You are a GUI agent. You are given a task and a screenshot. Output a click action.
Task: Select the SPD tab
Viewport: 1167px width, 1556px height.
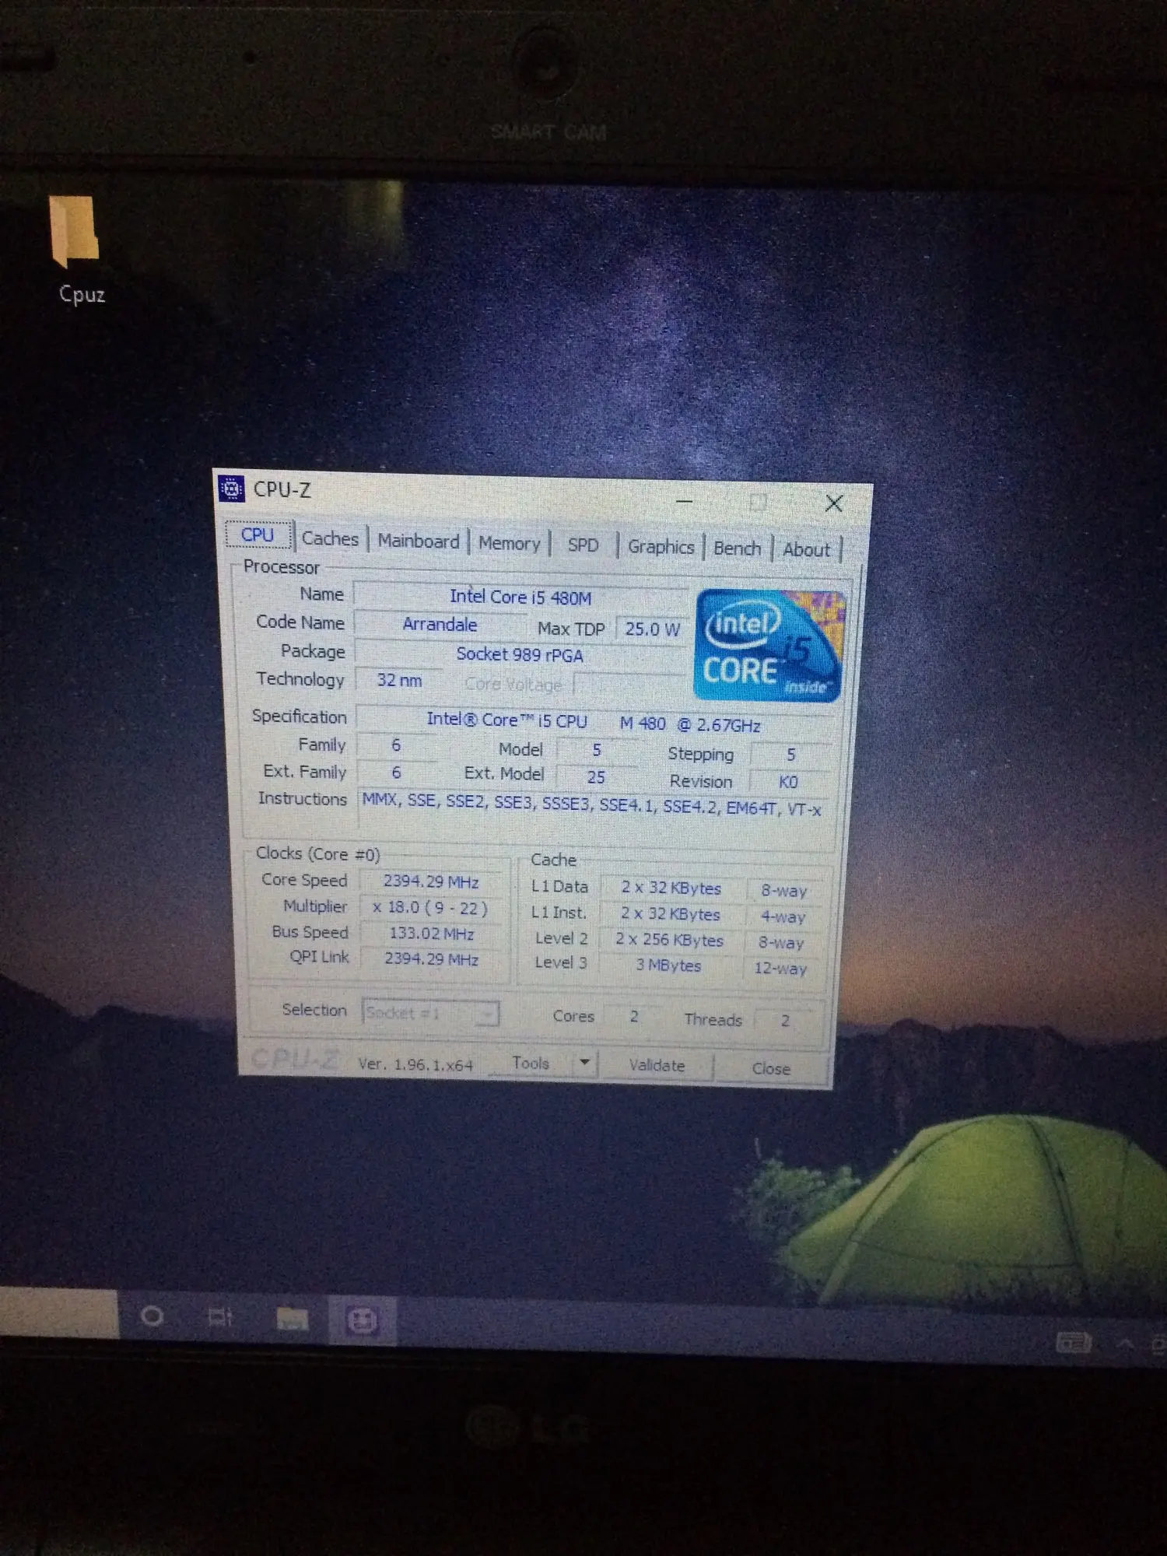coord(583,545)
